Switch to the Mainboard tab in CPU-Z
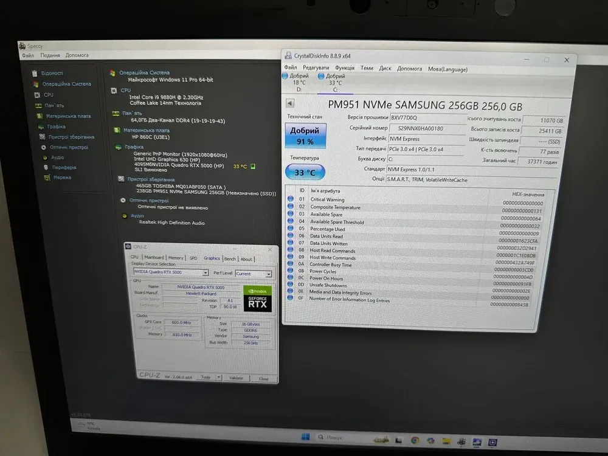This screenshot has width=608, height=456. 154,258
